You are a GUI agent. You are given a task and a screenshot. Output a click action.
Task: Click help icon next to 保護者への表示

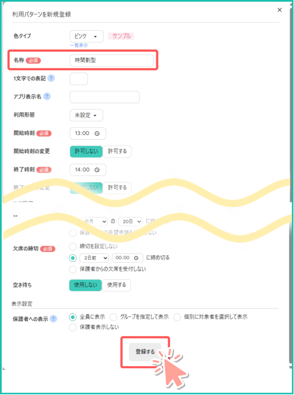[x=54, y=319]
